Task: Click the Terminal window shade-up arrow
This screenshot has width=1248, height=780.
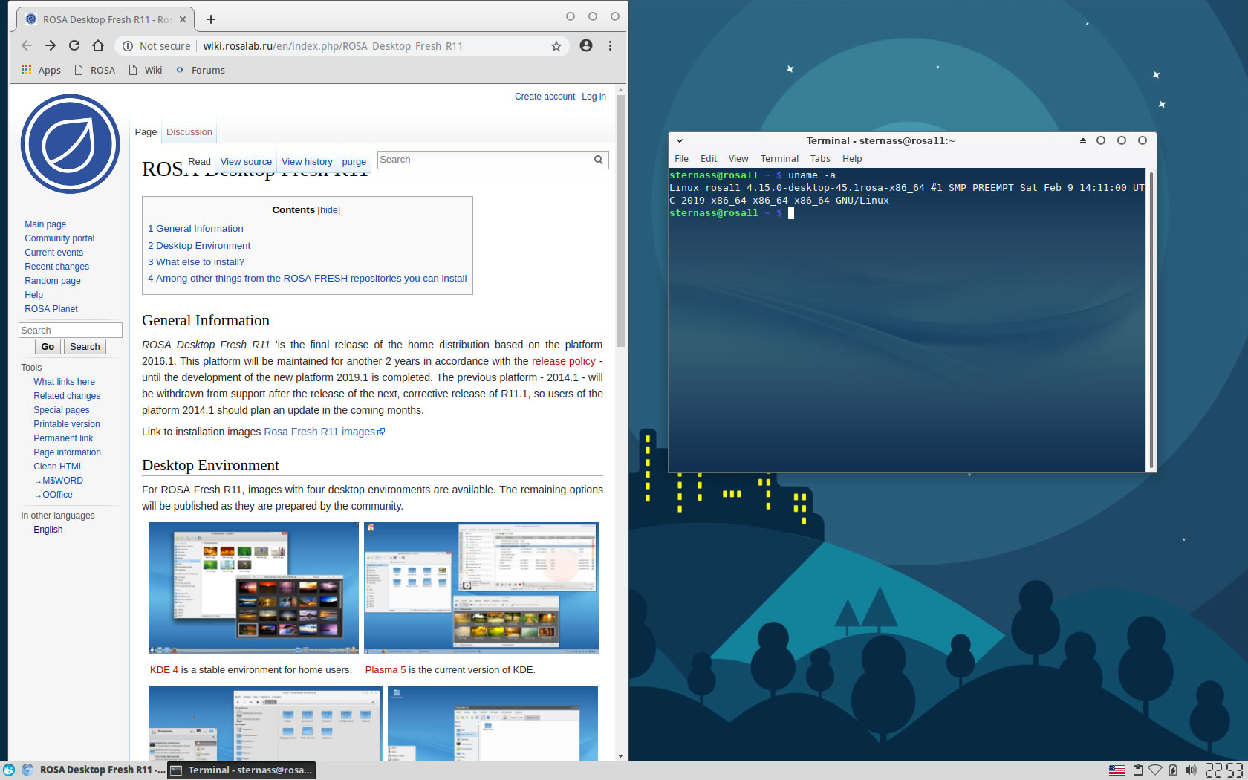Action: [x=1083, y=140]
